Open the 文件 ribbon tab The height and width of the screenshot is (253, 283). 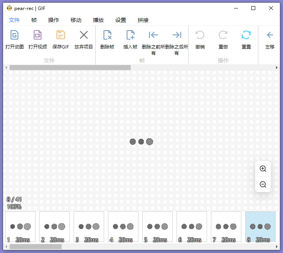coord(14,20)
